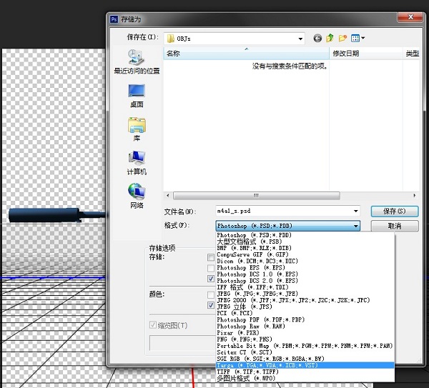
Task: Uncheck the second checked 颜色 checkbox
Action: 211,305
